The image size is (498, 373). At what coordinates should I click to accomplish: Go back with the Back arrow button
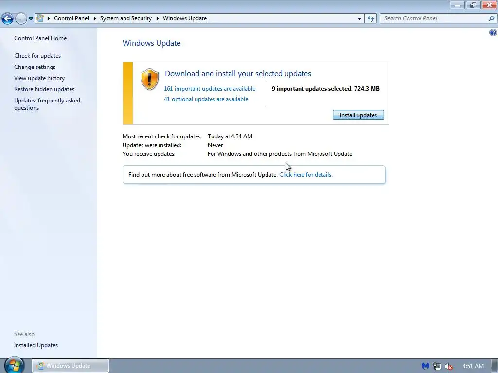pos(7,19)
